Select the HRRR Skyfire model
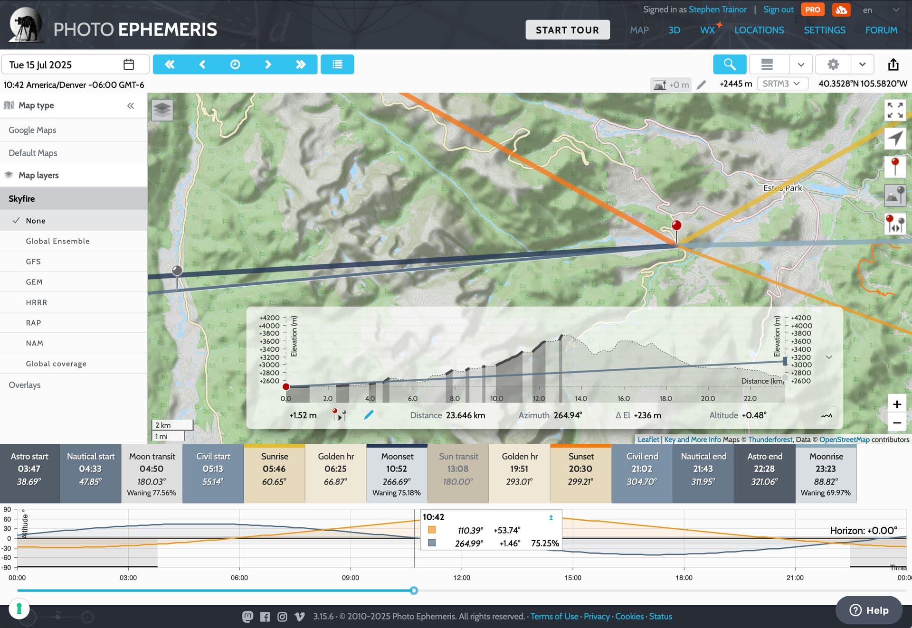This screenshot has width=912, height=628. coord(74,302)
